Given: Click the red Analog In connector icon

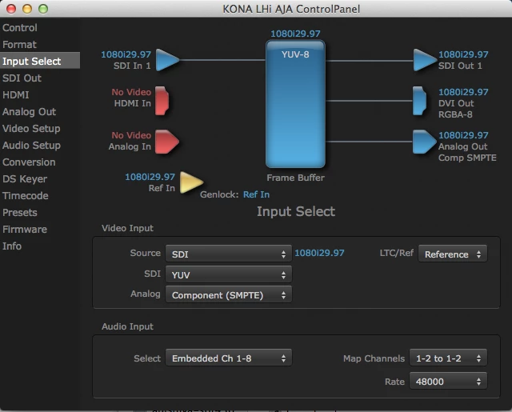Looking at the screenshot, I should [x=166, y=142].
